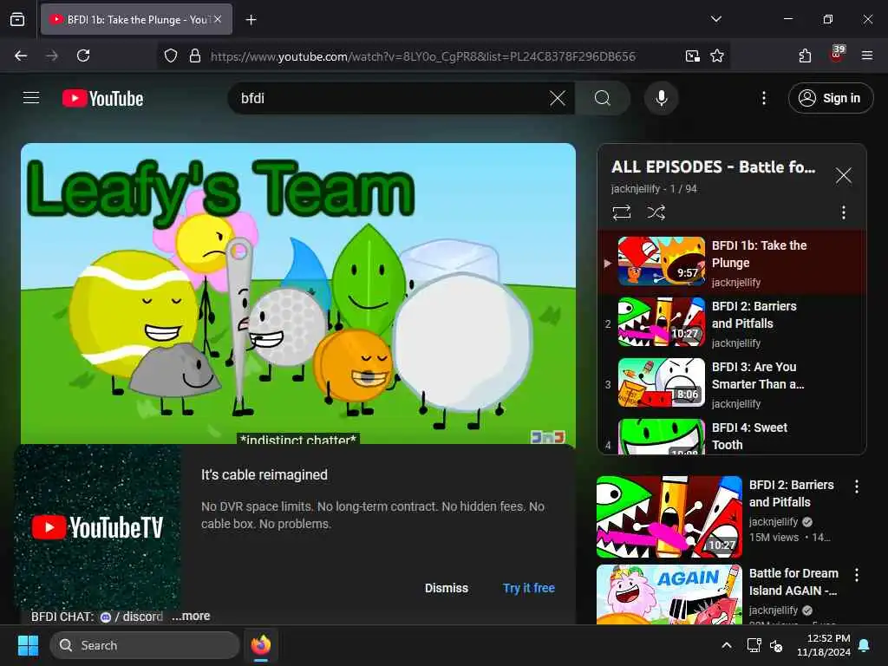
Task: Play BFDI 1b: Take the Plunge
Action: [732, 262]
